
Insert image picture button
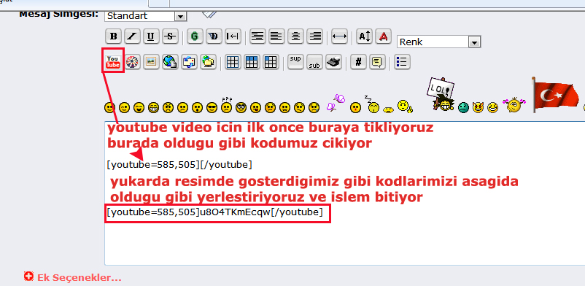pyautogui.click(x=151, y=61)
